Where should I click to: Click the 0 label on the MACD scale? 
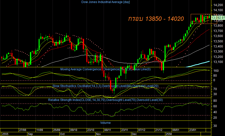[214, 80]
